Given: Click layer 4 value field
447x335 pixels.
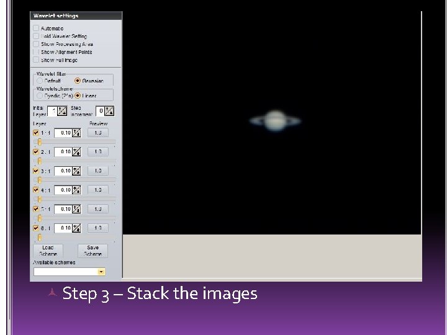Looking at the screenshot, I should [x=63, y=190].
